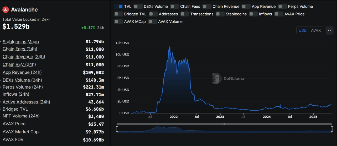Show Stablecoins on the chart
The image size is (337, 146).
220,14
